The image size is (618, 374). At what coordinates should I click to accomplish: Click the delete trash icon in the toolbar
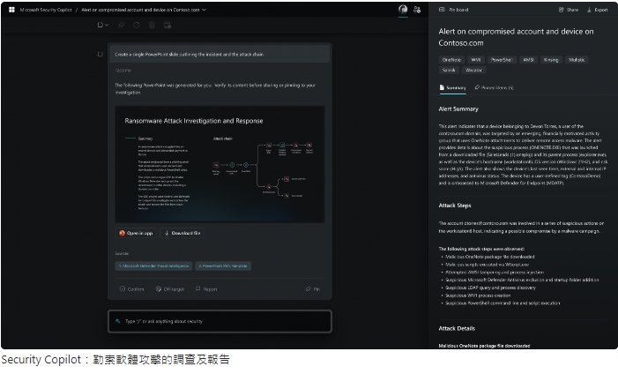[x=153, y=25]
